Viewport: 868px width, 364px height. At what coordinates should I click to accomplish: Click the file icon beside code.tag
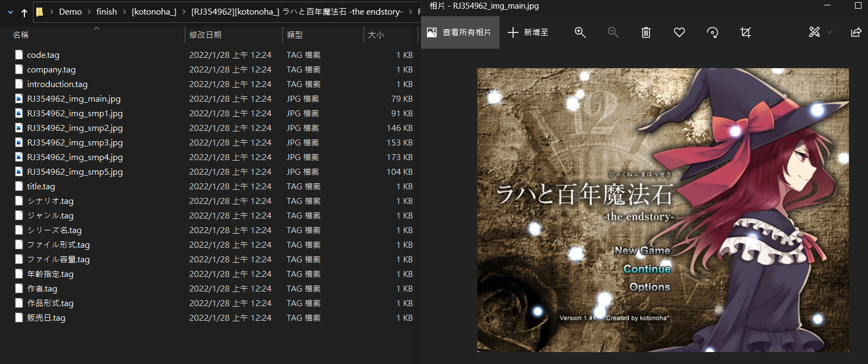coord(19,55)
